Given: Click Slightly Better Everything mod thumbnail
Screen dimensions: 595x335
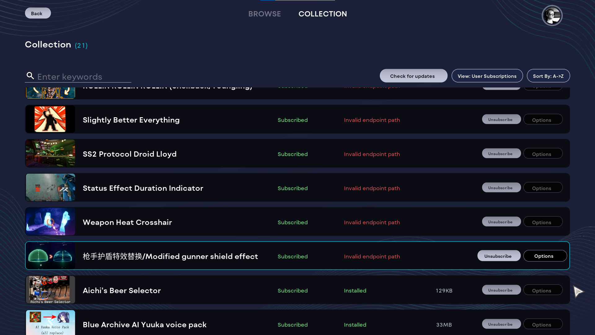Looking at the screenshot, I should 50,119.
